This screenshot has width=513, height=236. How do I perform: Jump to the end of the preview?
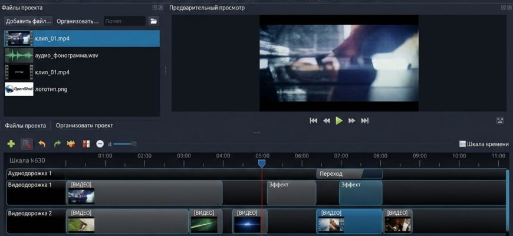point(365,121)
